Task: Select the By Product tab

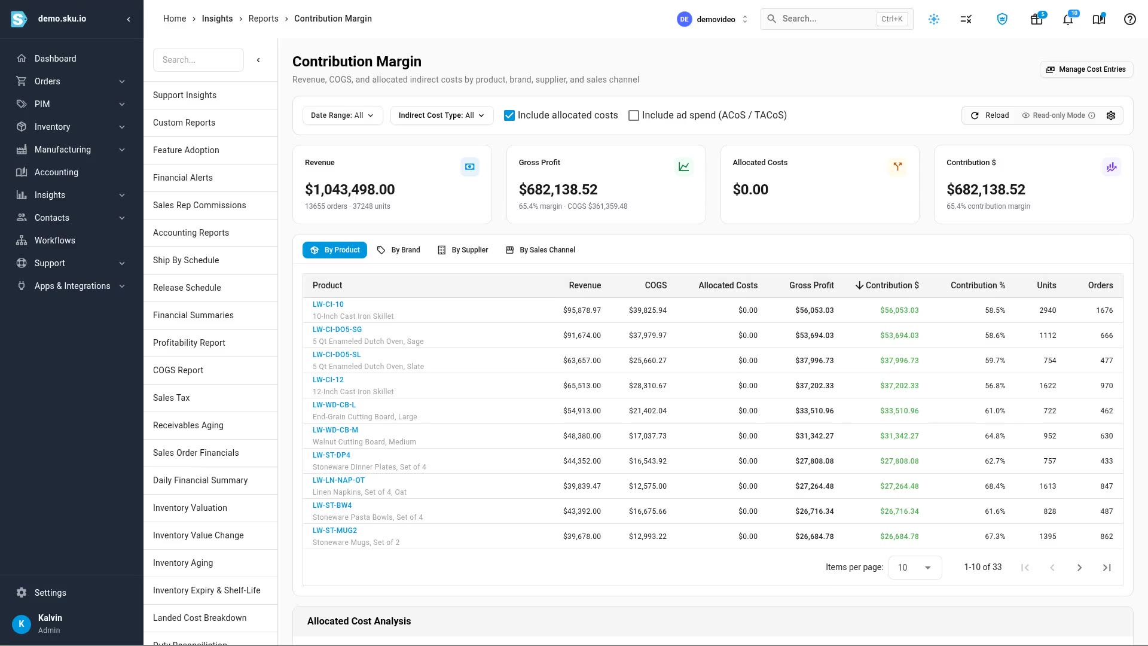Action: (x=335, y=250)
